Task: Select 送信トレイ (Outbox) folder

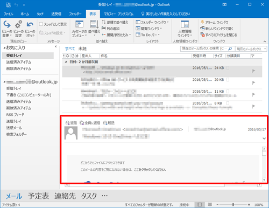Action: tap(13, 121)
